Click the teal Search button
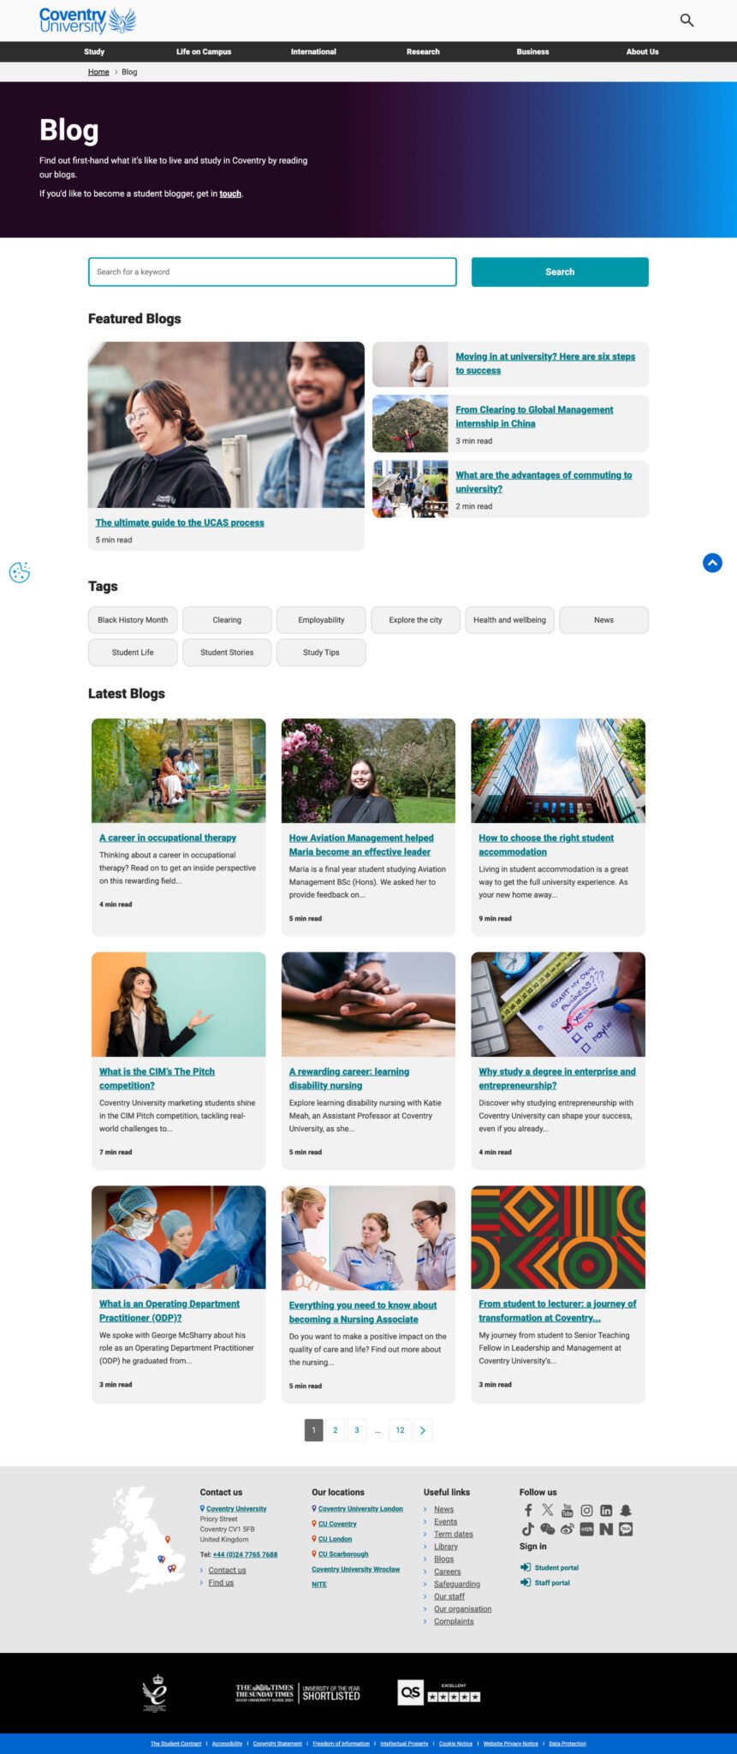Image resolution: width=737 pixels, height=1754 pixels. tap(560, 271)
